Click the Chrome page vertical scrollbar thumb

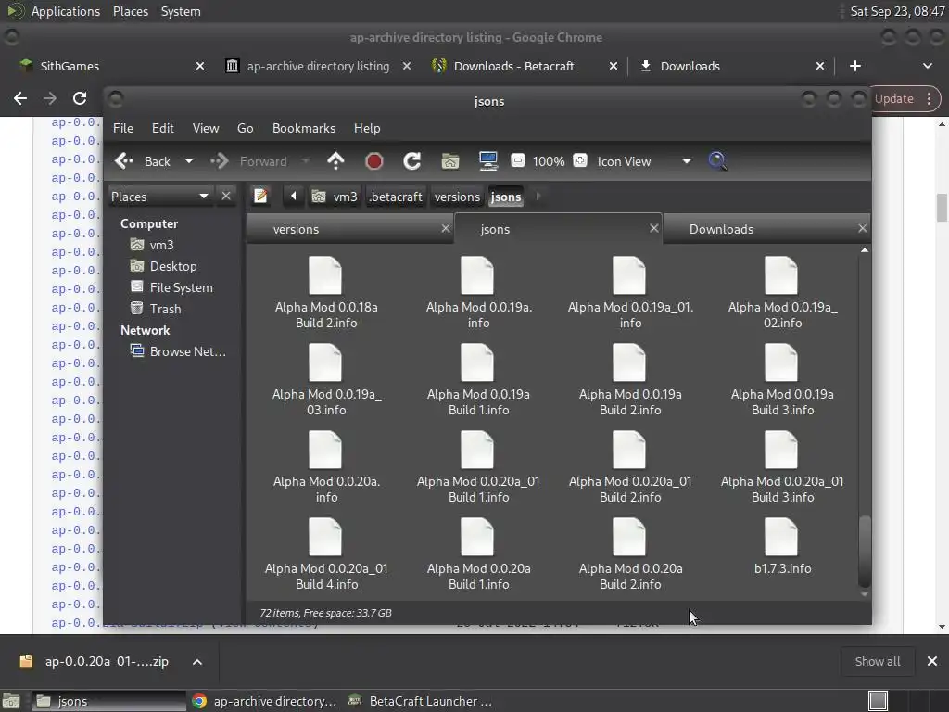click(942, 208)
